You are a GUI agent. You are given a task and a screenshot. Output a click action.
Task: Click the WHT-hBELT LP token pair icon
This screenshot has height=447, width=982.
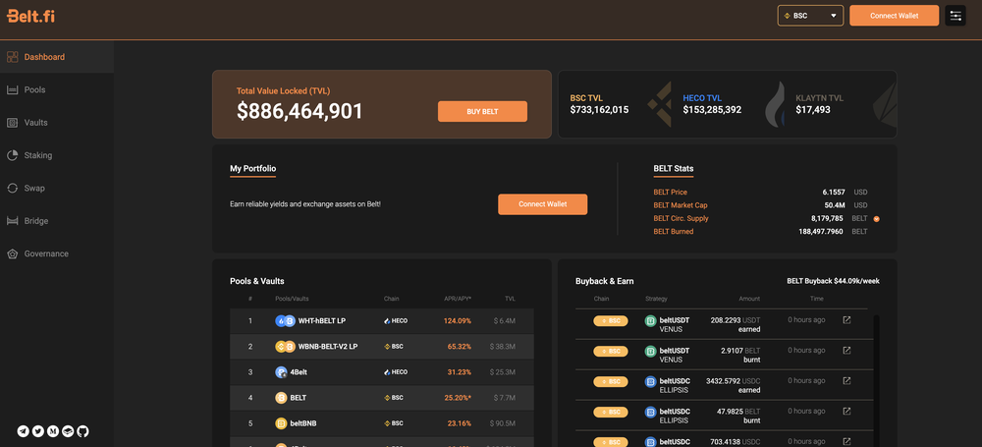[285, 321]
